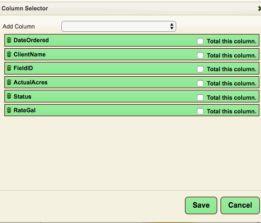The image size is (261, 223).
Task: Open the Add Column dropdown
Action: [x=119, y=26]
